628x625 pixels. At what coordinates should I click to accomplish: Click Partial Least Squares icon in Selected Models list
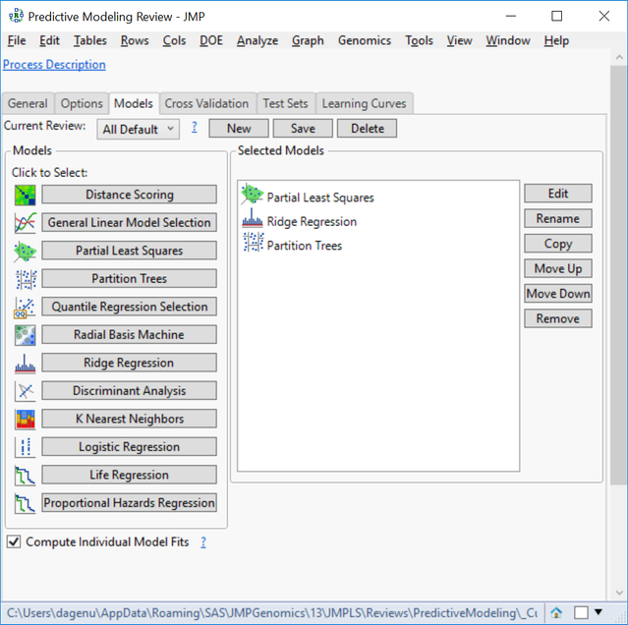[252, 195]
